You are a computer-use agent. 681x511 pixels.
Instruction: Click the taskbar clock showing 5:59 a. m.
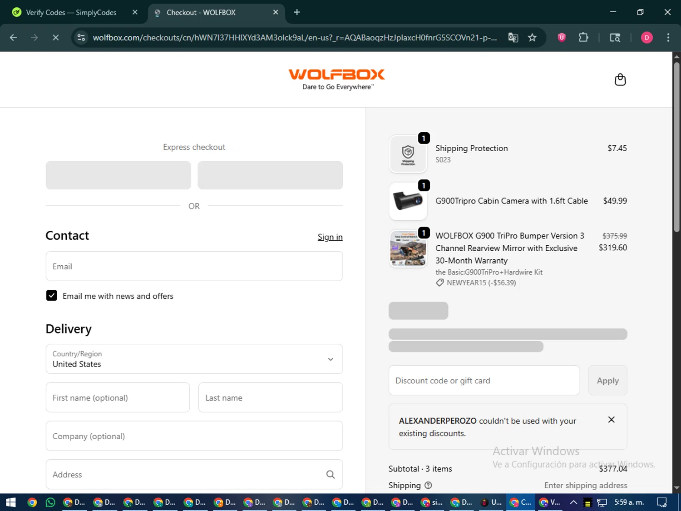[629, 502]
